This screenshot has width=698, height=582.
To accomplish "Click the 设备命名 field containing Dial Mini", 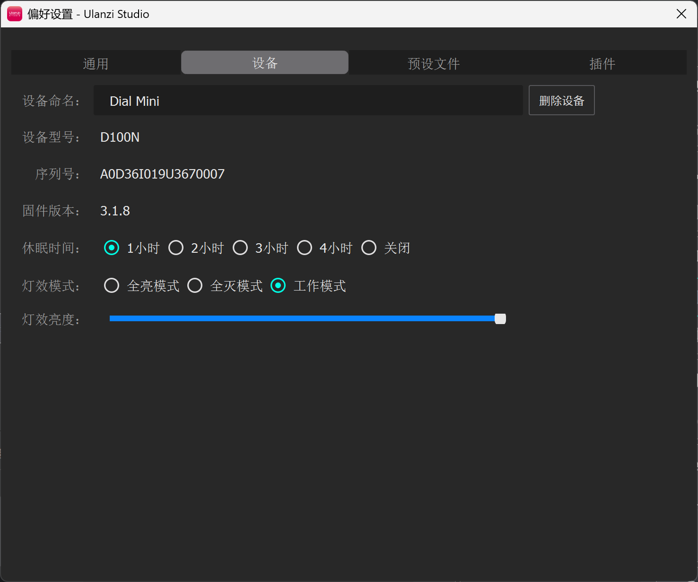I will tap(308, 100).
